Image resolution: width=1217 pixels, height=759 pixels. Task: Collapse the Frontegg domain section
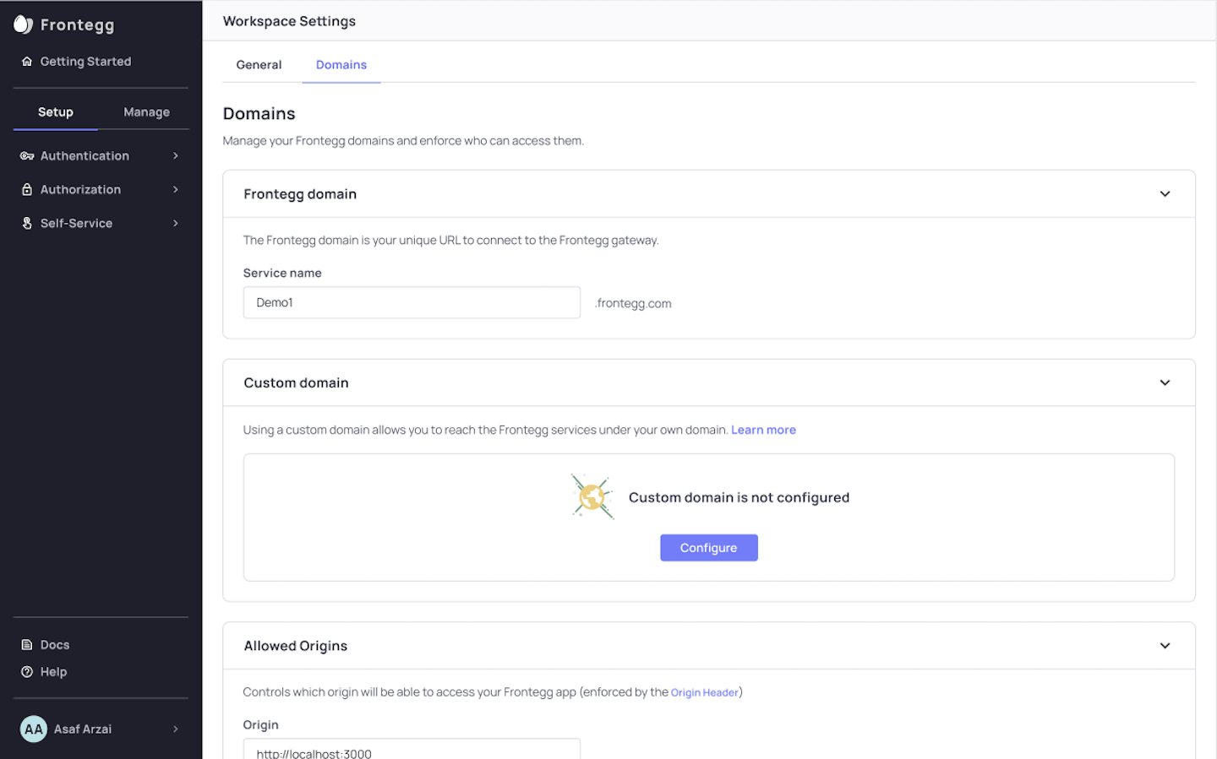pyautogui.click(x=1165, y=194)
